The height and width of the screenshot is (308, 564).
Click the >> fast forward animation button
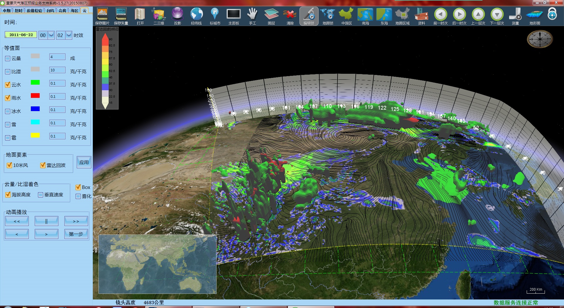click(76, 221)
